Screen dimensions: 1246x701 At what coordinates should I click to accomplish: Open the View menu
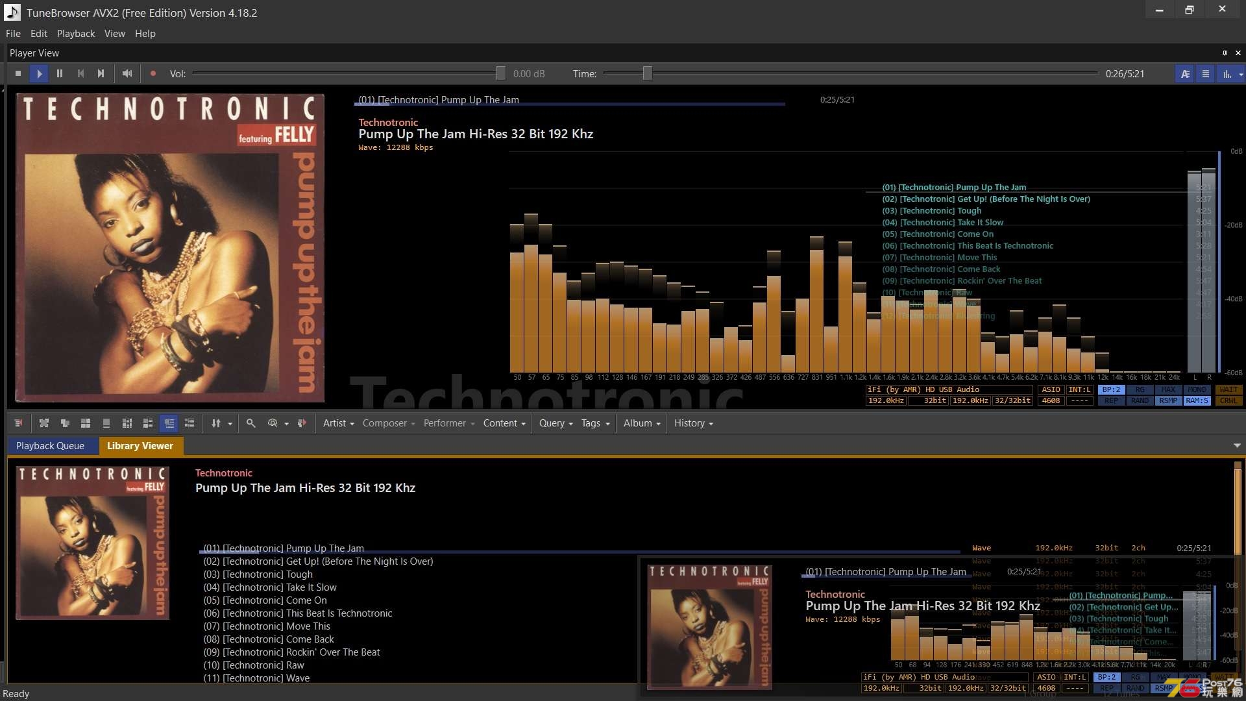pyautogui.click(x=115, y=34)
